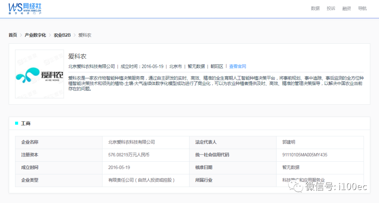Click the 核准日期 label cell
The height and width of the screenshot is (203, 379).
point(233,168)
